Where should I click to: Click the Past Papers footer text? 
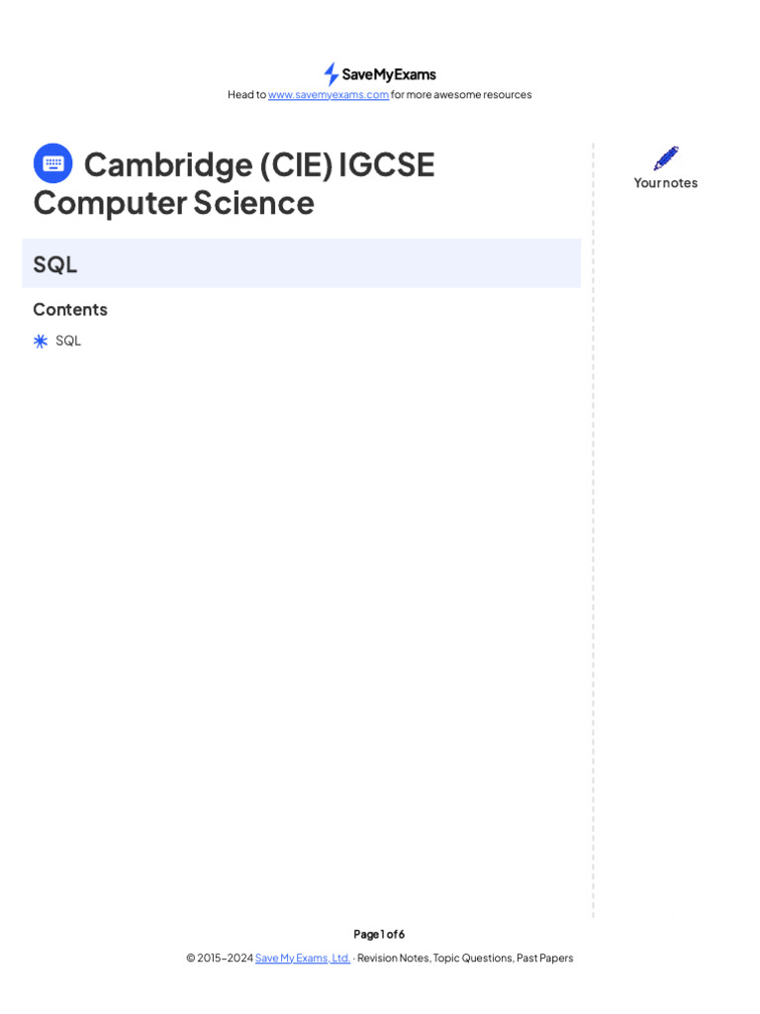[x=544, y=959]
